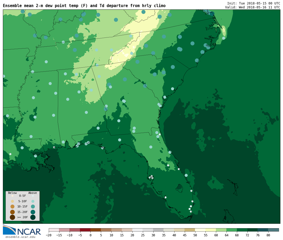Screen dimensions: 283x240
Task: Click the '72' color bar label
Action: 247,235
